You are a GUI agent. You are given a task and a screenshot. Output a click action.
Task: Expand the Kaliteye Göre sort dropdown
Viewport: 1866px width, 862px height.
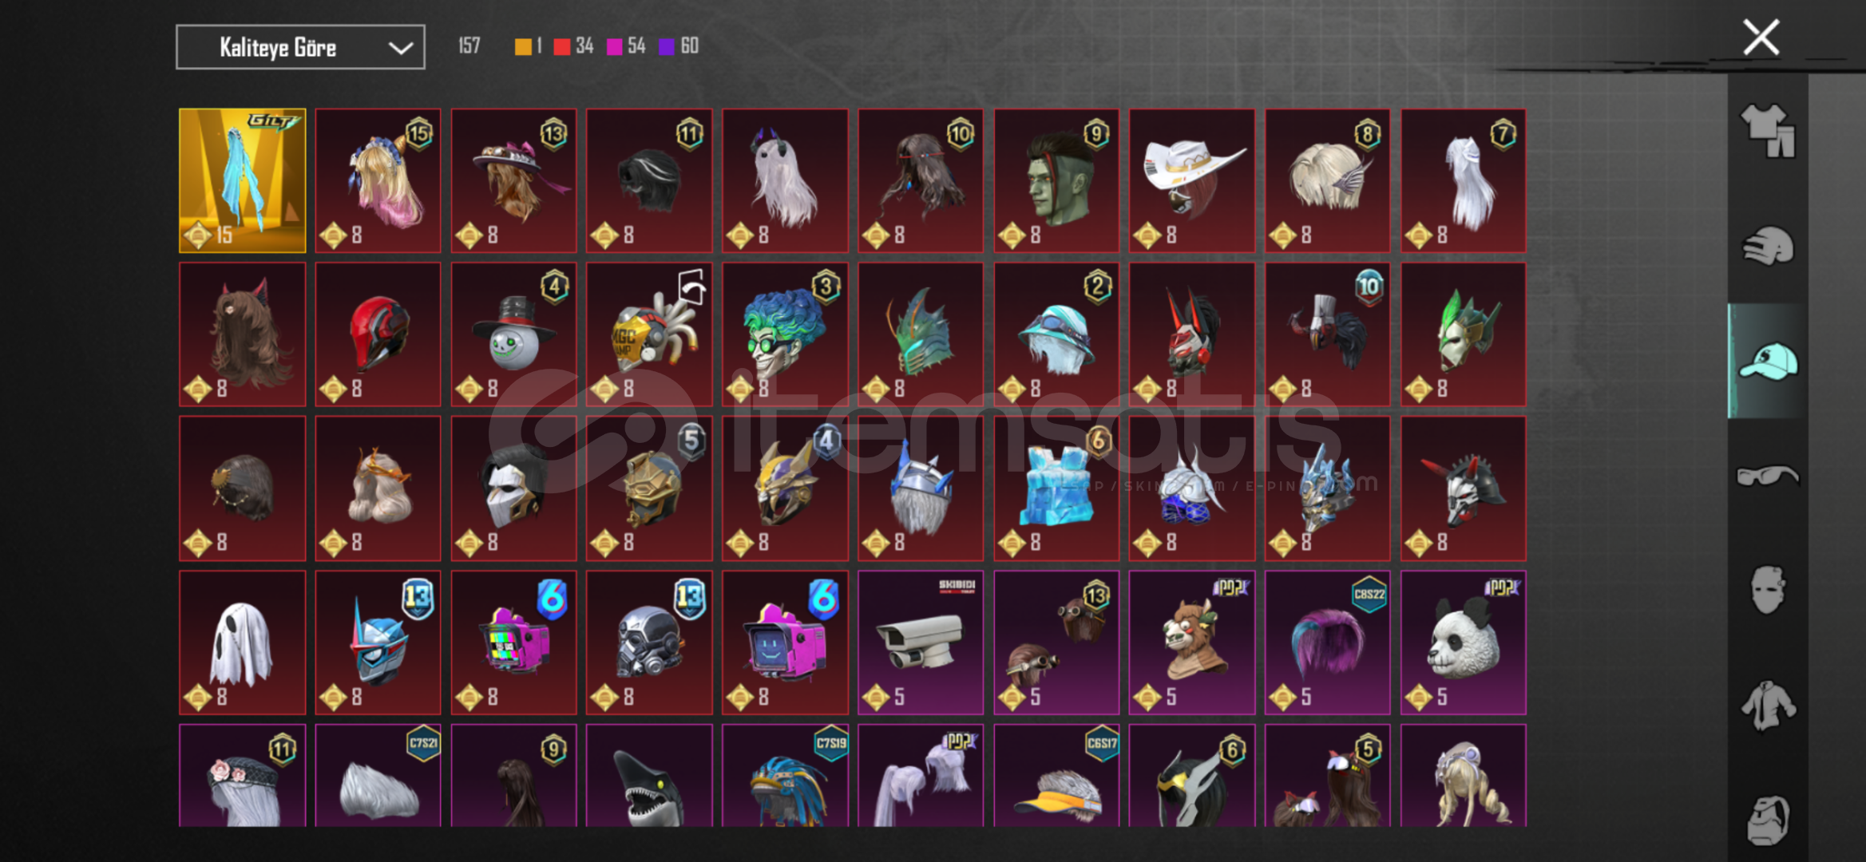300,47
